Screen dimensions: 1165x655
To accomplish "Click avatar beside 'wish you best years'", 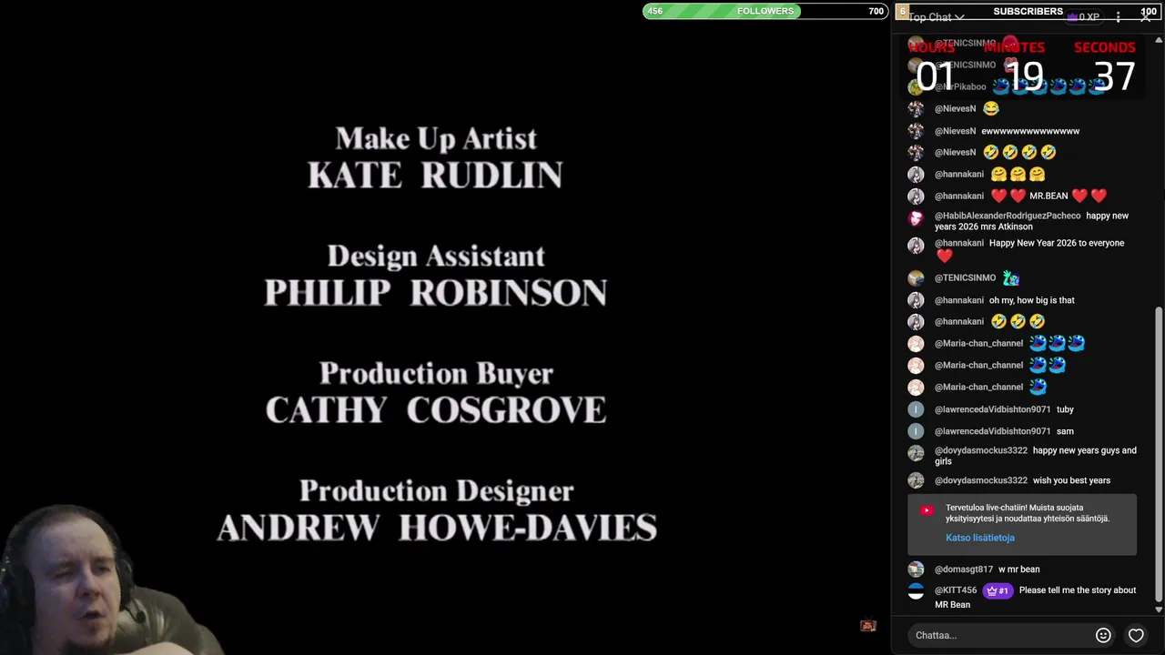I will [916, 480].
